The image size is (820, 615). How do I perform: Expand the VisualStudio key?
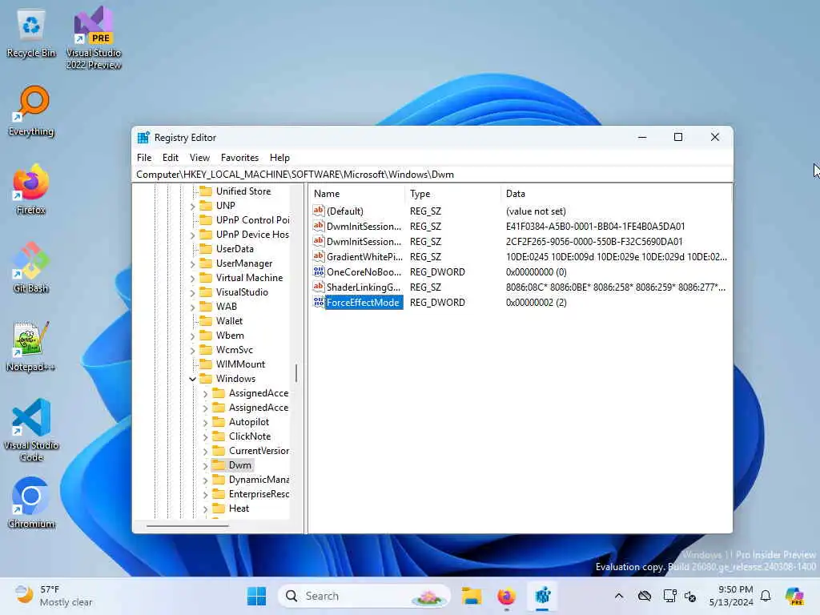(192, 292)
